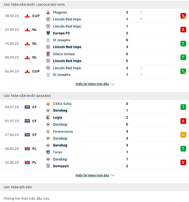Click the Europa FC club crest
The height and width of the screenshot is (202, 189).
(x=48, y=33)
